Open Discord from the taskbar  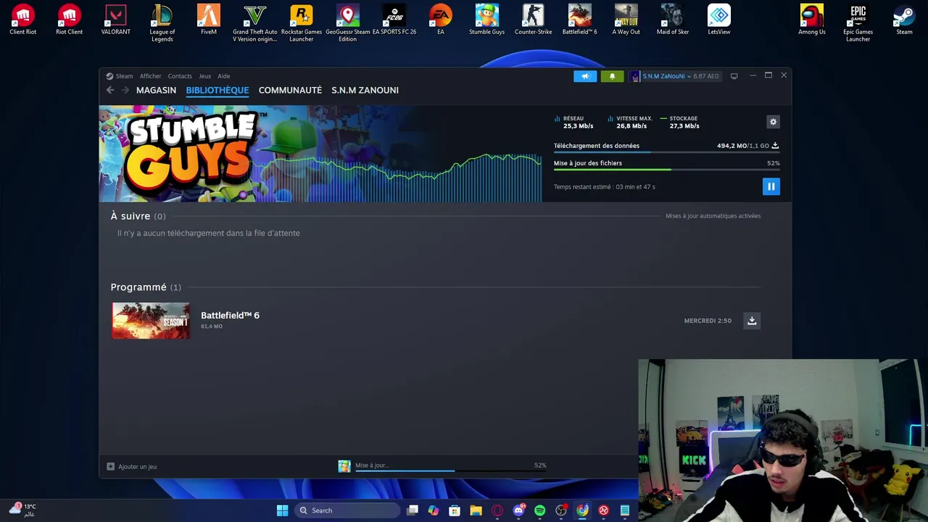coord(518,510)
